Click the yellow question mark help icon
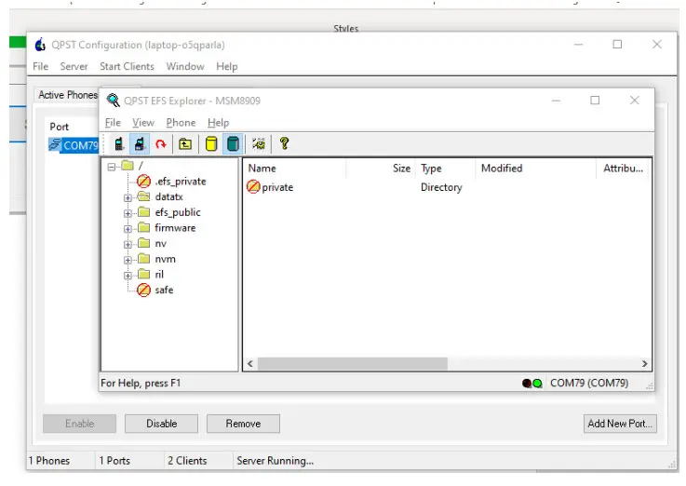 [x=284, y=144]
